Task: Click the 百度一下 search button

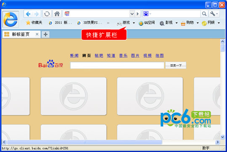Action: 176,66
